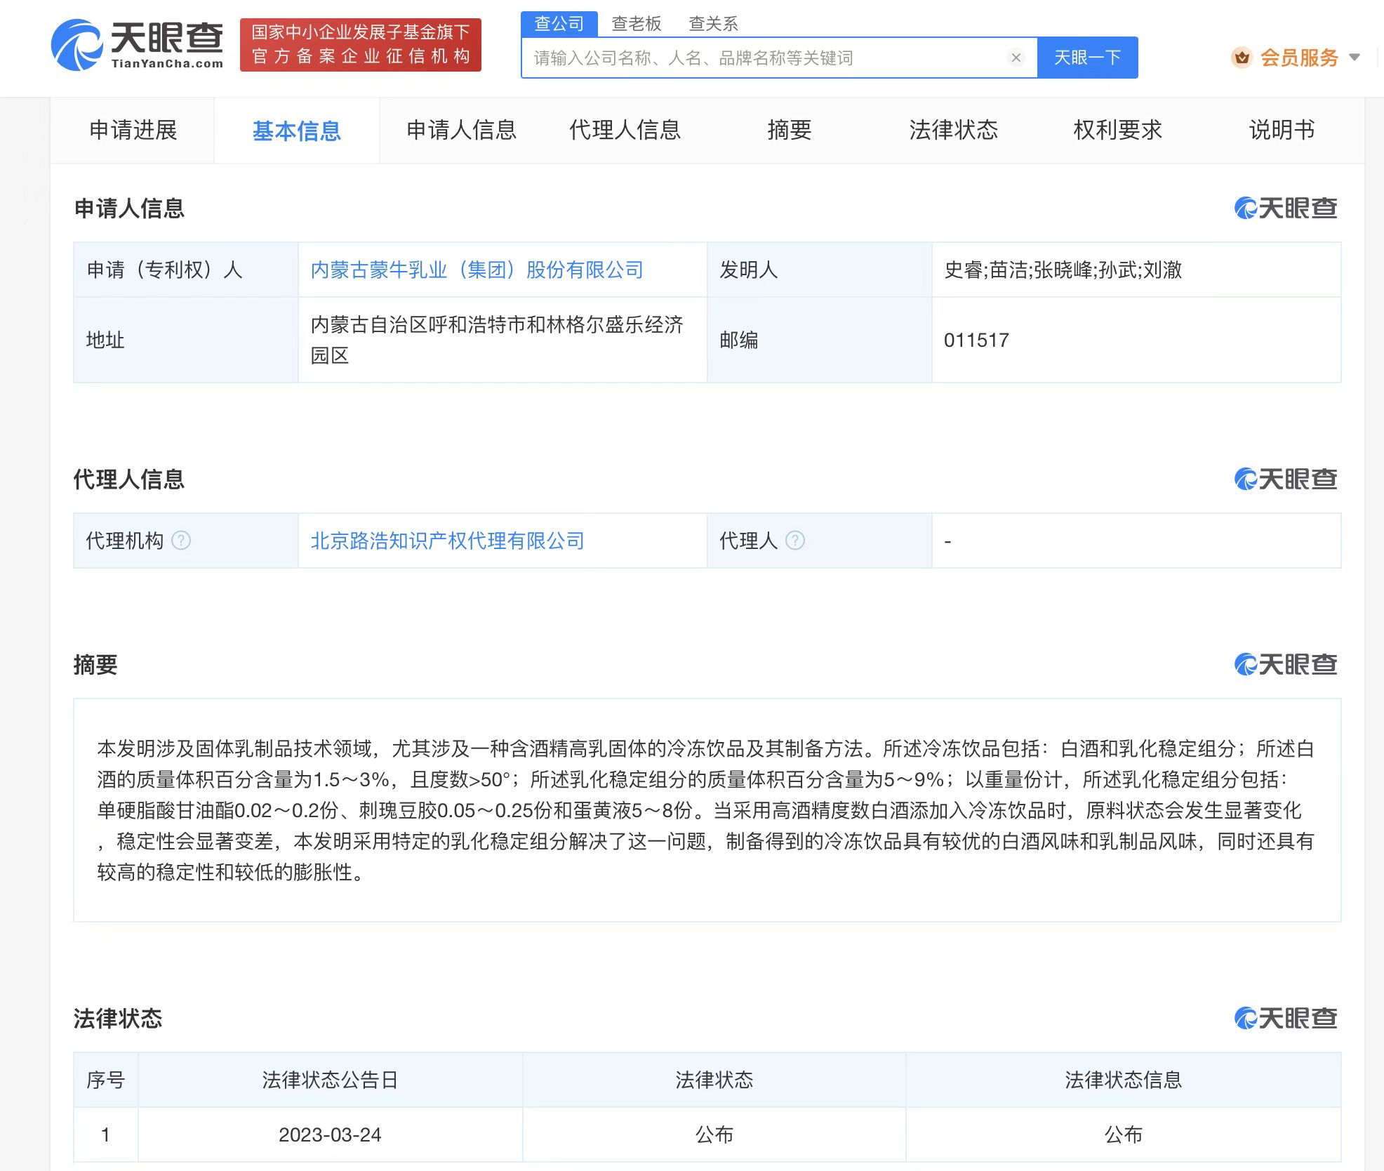Click the 法律状态信息 column header

click(1123, 1080)
